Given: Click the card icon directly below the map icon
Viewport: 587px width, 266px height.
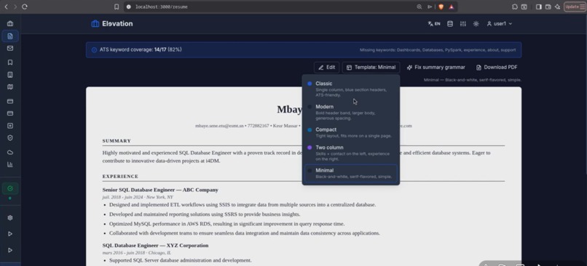Looking at the screenshot, I should tap(10, 101).
